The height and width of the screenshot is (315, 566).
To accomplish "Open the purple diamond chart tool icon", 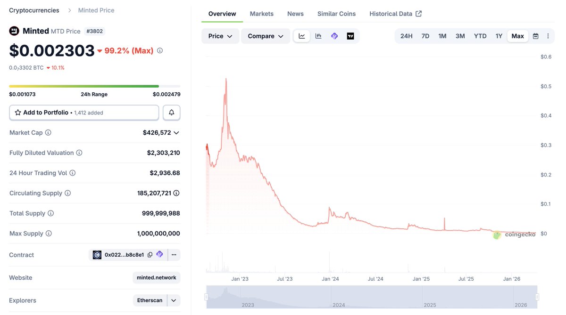I will coord(334,36).
